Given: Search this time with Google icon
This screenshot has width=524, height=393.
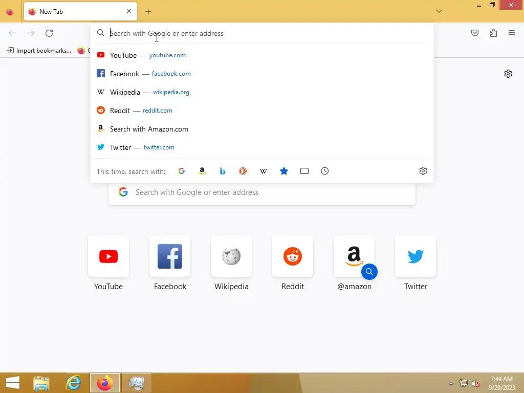Looking at the screenshot, I should coord(182,171).
